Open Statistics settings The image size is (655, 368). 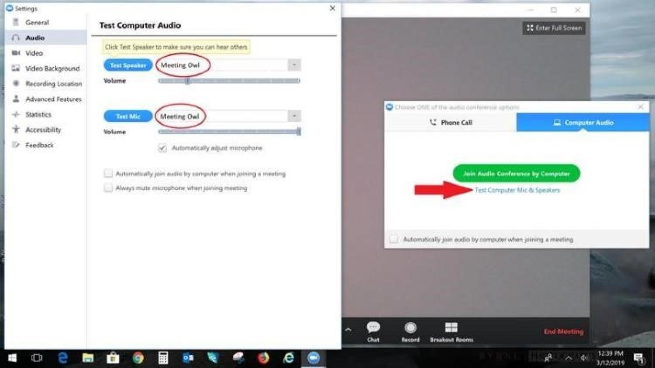pyautogui.click(x=46, y=114)
